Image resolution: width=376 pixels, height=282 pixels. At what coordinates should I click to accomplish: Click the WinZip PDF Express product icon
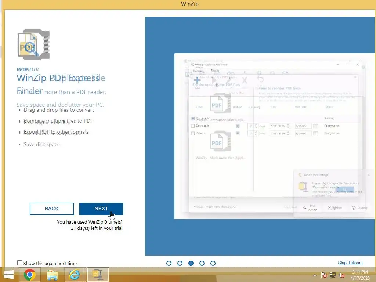point(33,44)
